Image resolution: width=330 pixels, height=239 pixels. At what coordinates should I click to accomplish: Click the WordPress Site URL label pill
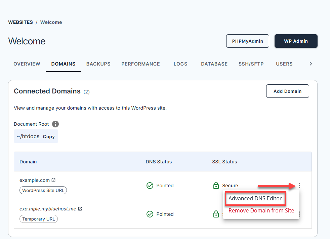[x=43, y=190]
